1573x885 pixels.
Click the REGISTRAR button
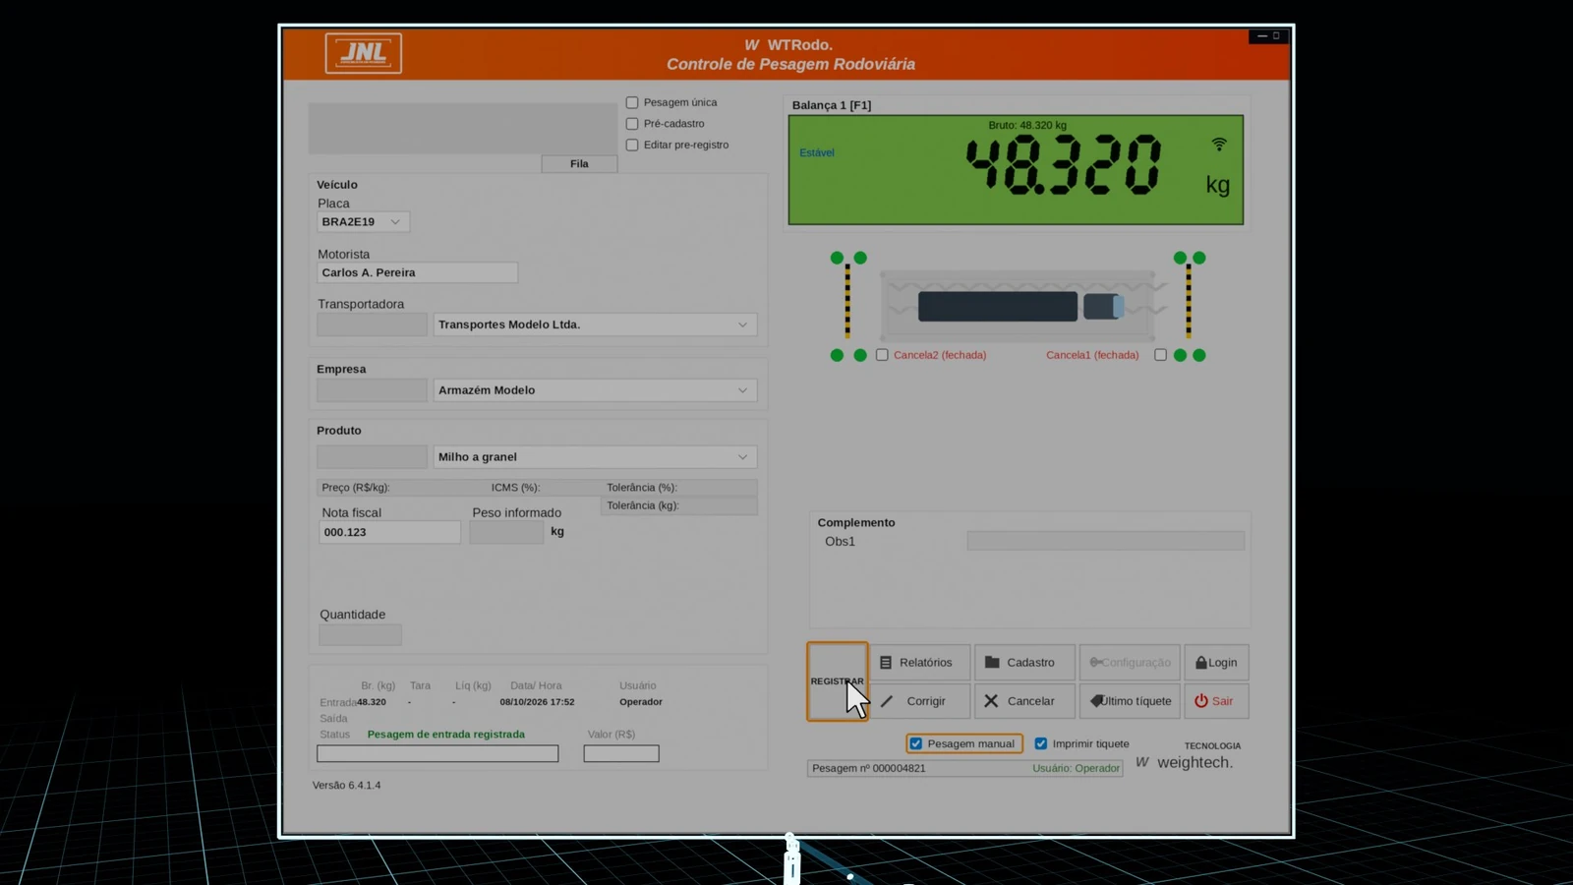[x=837, y=681]
